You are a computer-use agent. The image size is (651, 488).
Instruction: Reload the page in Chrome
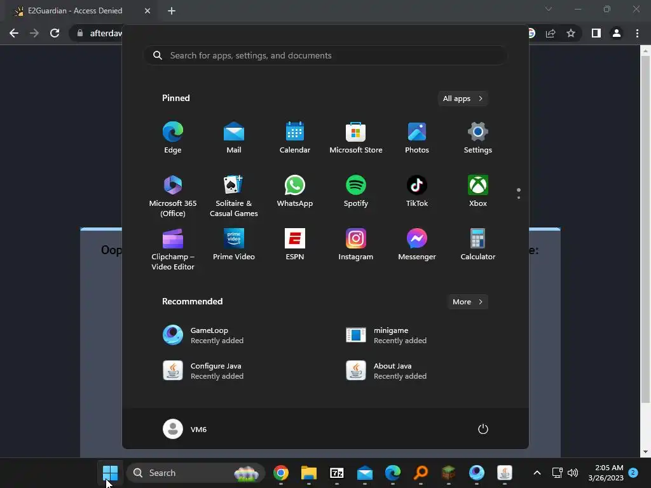(x=55, y=33)
